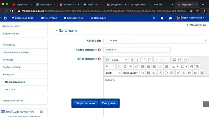This screenshot has width=209, height=117.
Task: Open the Розмір шрифт font size dropdown
Action: [130, 73]
